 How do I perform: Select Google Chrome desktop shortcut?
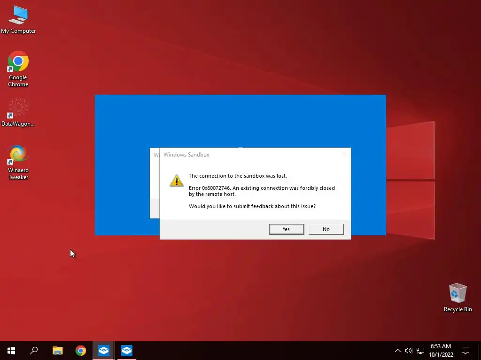tap(18, 69)
